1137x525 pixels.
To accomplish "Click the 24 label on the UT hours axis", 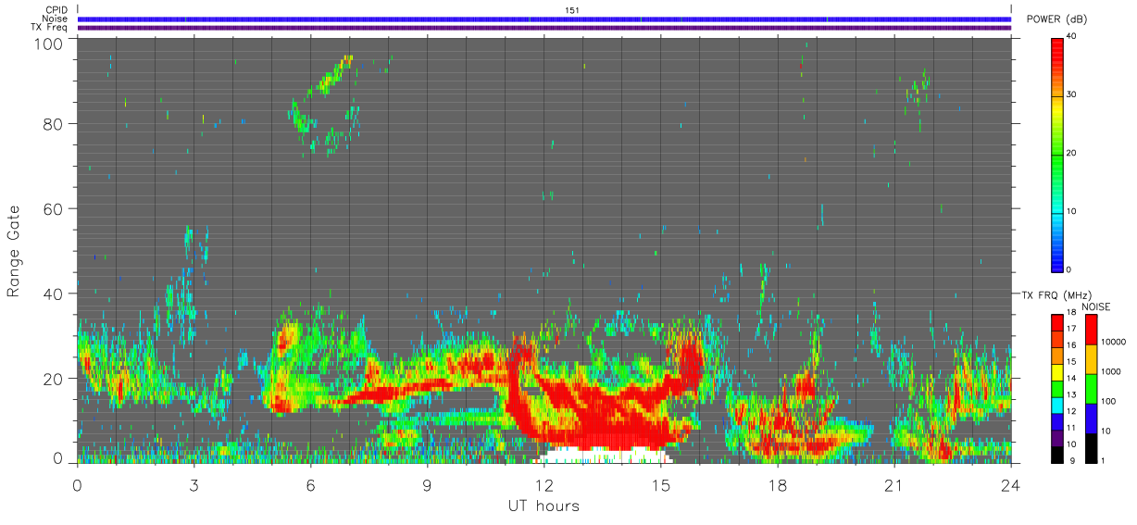I will [x=1011, y=485].
